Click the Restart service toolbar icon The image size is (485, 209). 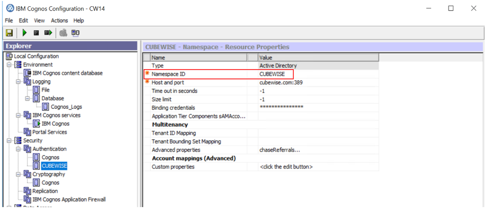(x=48, y=33)
